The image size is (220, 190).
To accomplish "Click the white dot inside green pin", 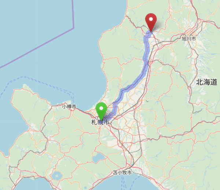I will [101, 108].
